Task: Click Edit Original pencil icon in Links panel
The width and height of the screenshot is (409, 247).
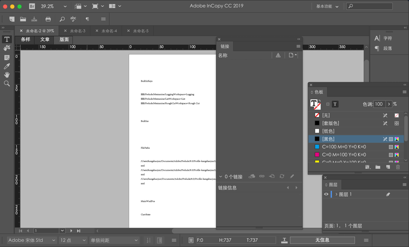Action: (x=292, y=176)
